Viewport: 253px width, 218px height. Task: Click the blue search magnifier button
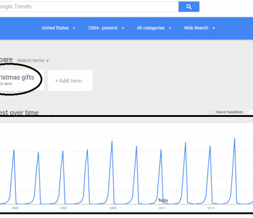click(189, 7)
